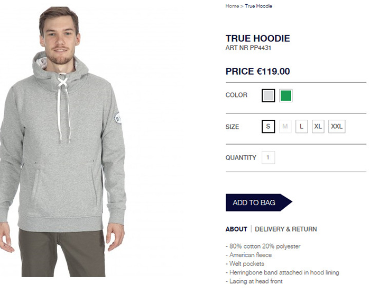
Task: Choose the green color swatch
Action: click(286, 95)
